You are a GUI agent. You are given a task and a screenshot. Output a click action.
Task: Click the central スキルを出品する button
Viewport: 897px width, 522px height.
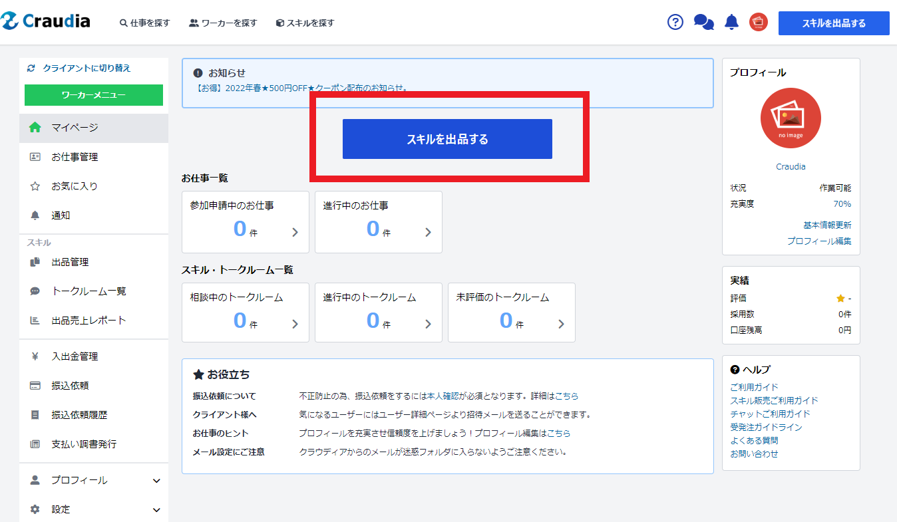coord(447,139)
